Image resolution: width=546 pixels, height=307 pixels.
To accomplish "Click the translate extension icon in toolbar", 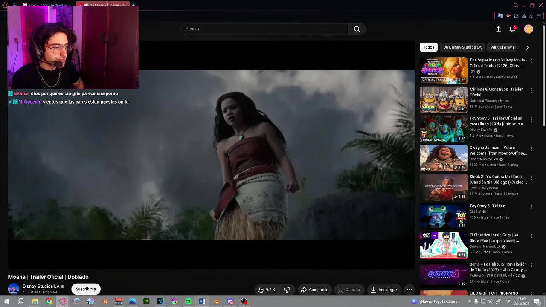I will pos(500,16).
